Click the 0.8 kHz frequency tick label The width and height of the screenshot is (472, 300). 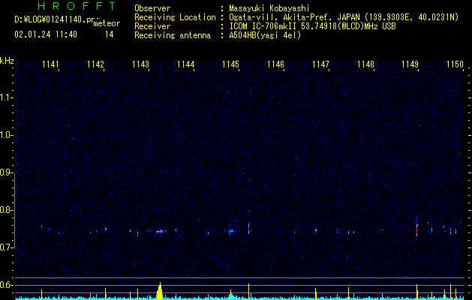click(x=6, y=210)
